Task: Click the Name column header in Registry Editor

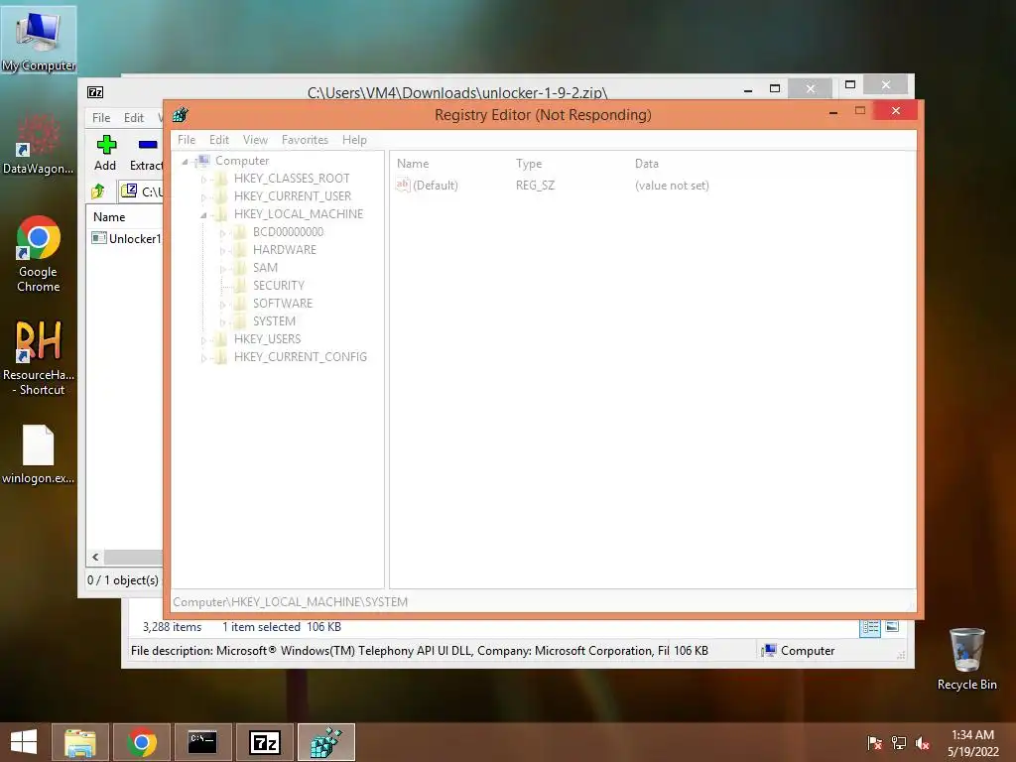Action: tap(413, 164)
